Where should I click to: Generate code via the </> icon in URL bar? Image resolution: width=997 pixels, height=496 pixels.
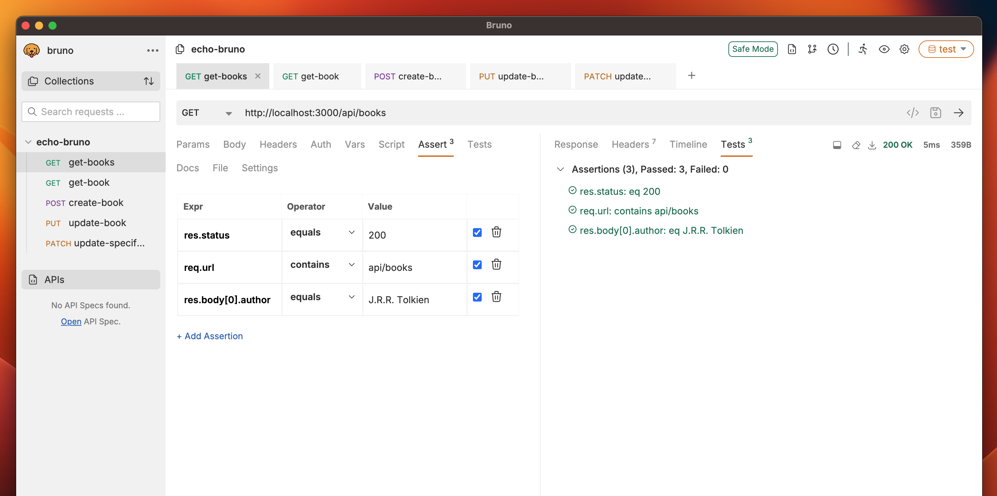coord(913,113)
